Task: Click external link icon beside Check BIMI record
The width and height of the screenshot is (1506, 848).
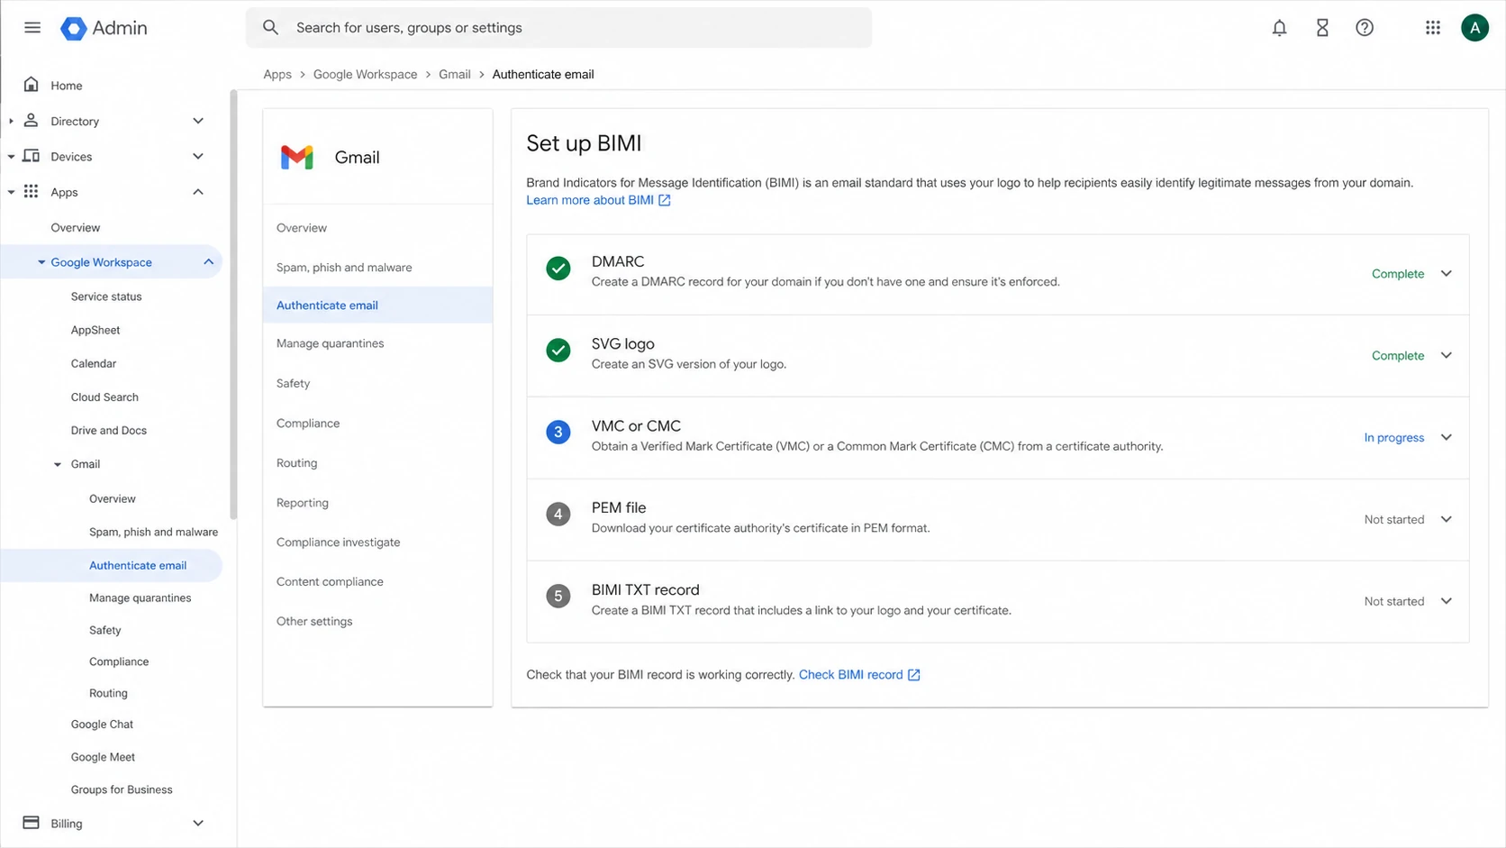Action: [914, 675]
